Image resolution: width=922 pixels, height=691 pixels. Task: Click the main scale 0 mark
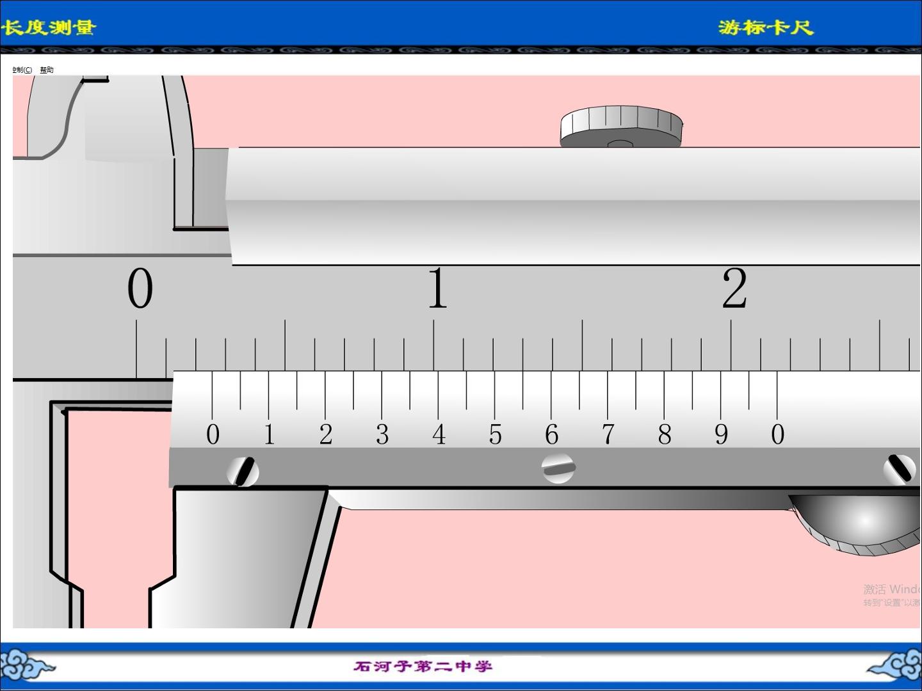(140, 288)
